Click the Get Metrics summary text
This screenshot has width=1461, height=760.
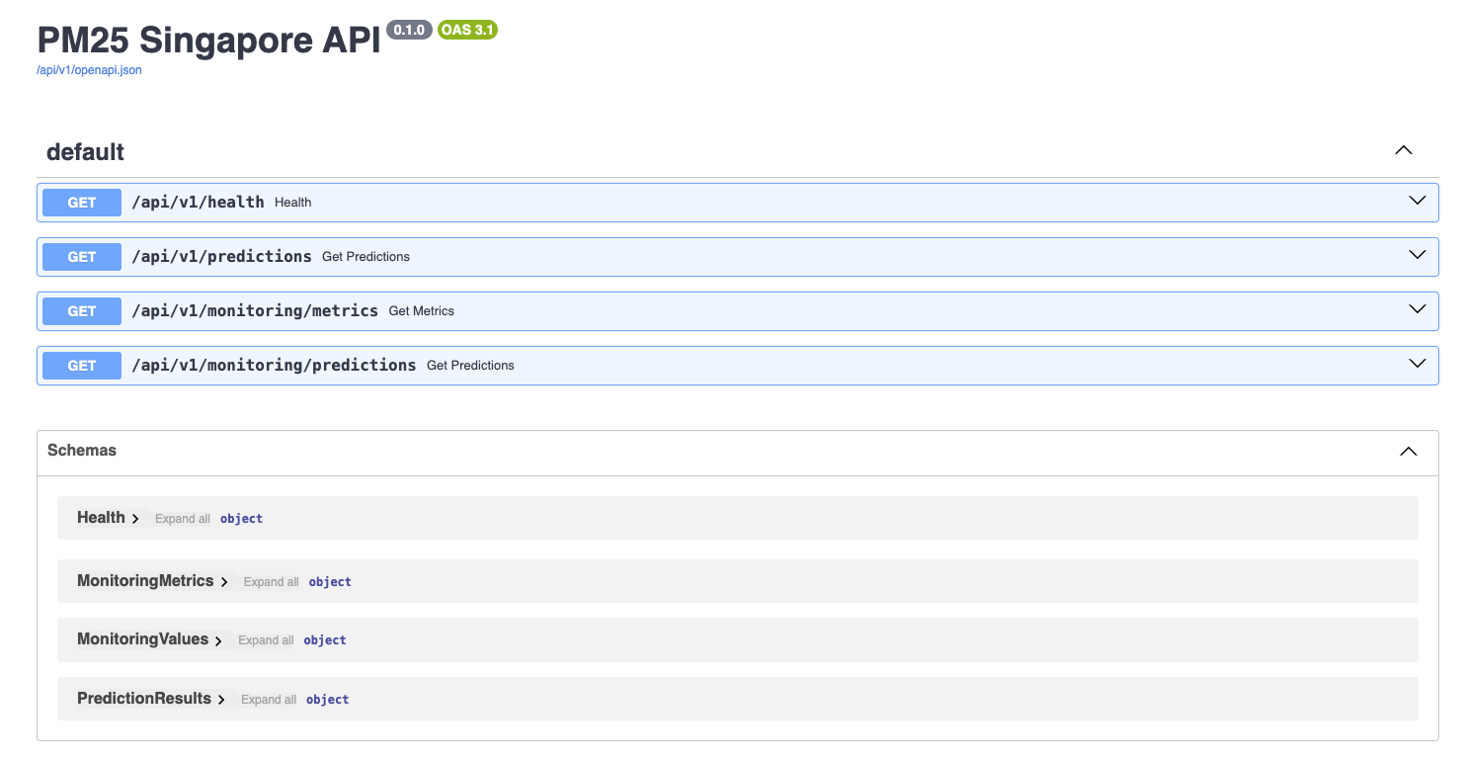[x=422, y=311]
